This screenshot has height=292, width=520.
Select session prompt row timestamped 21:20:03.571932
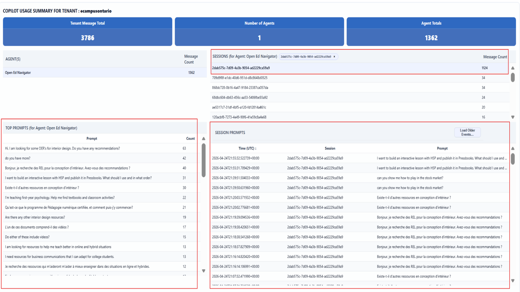360,198
